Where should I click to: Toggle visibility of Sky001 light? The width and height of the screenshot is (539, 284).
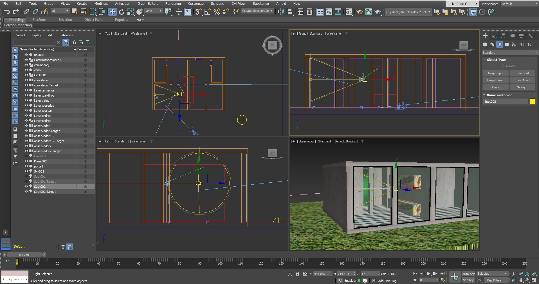pos(26,171)
